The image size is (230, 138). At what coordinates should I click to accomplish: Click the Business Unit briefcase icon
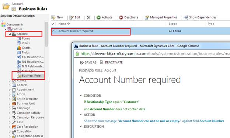click(x=14, y=104)
